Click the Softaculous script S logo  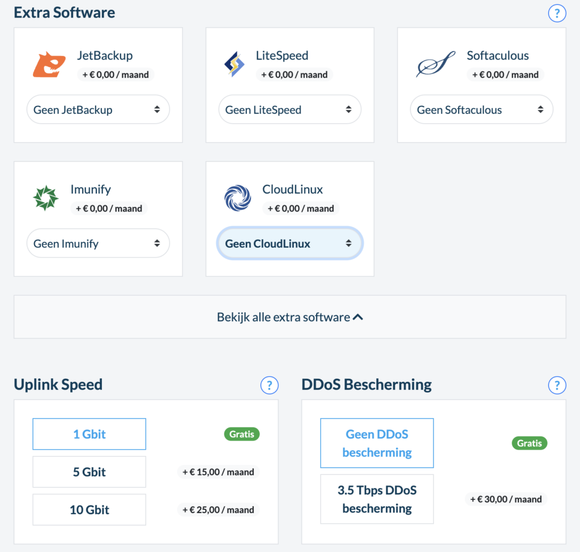point(435,64)
